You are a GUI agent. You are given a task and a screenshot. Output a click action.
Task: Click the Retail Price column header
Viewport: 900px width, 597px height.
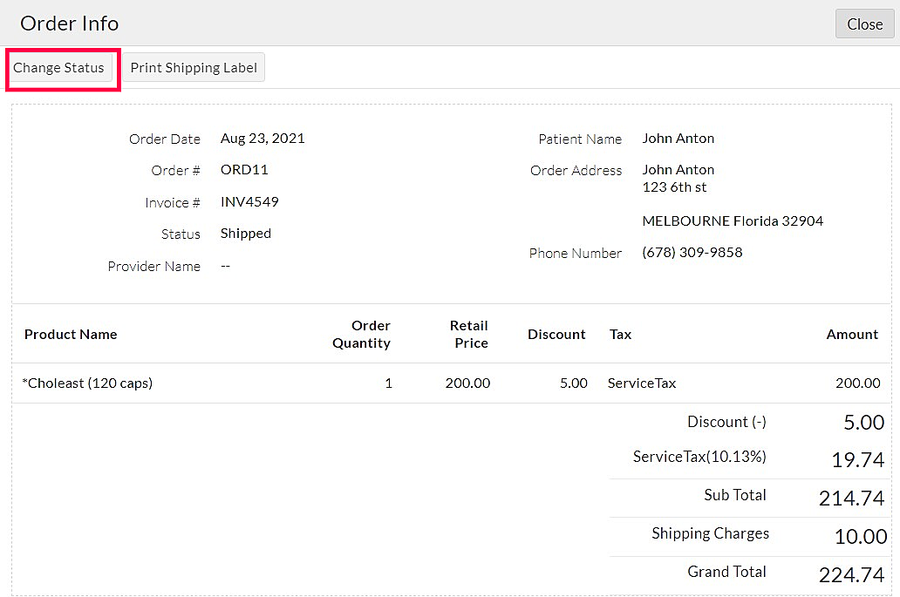pyautogui.click(x=469, y=335)
